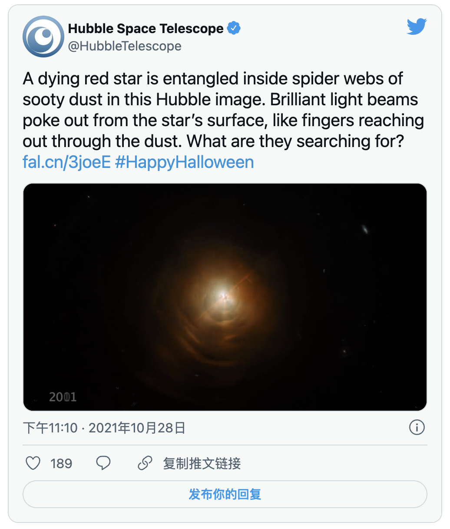Like the tweet with the heart icon

[x=33, y=463]
